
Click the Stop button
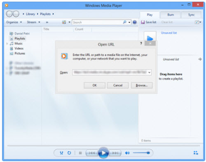[80, 153]
